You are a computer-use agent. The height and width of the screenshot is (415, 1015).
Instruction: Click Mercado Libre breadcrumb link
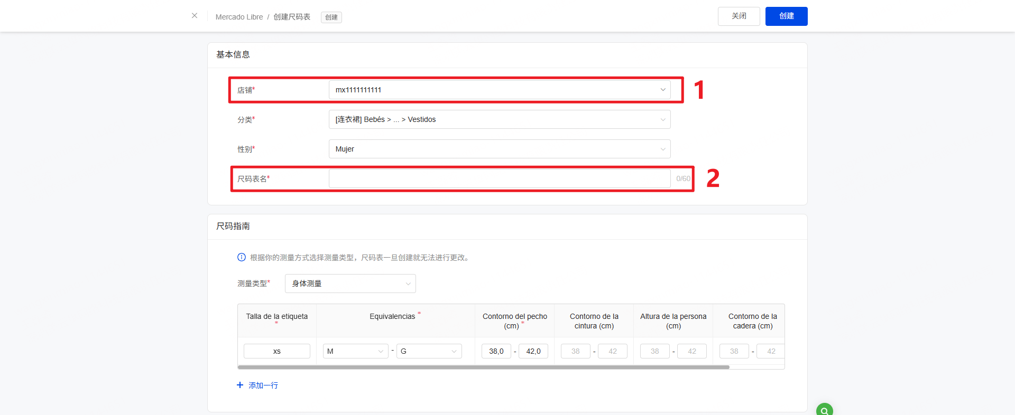coord(239,17)
